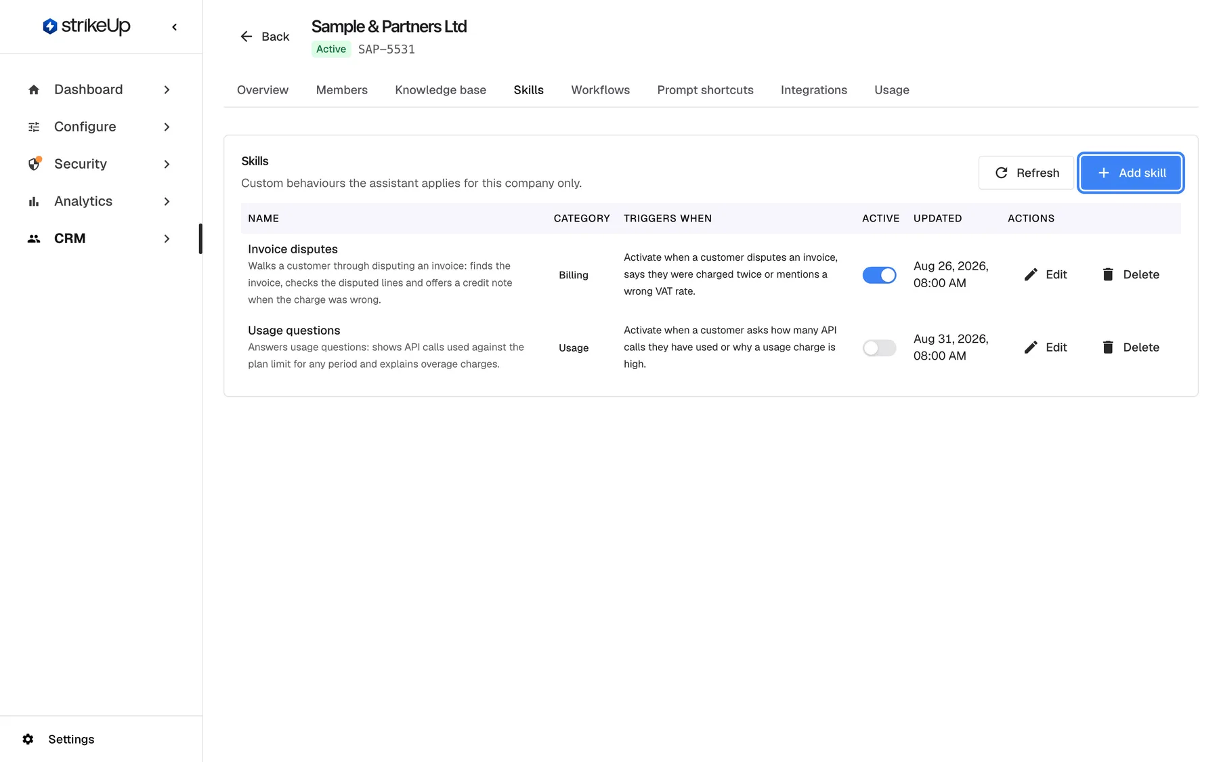
Task: Click the SAP-5531 company ID
Action: tap(387, 49)
